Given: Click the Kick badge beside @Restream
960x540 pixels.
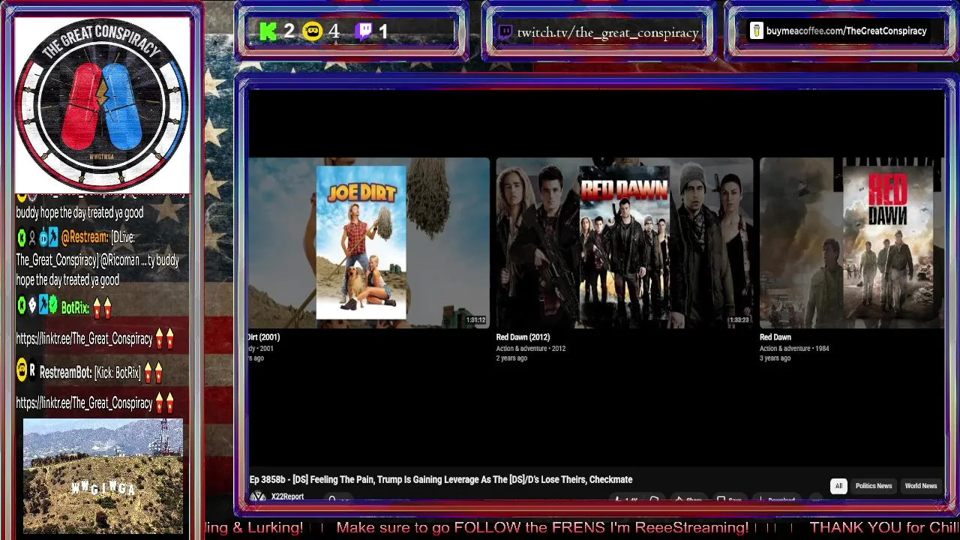Looking at the screenshot, I should [x=22, y=237].
